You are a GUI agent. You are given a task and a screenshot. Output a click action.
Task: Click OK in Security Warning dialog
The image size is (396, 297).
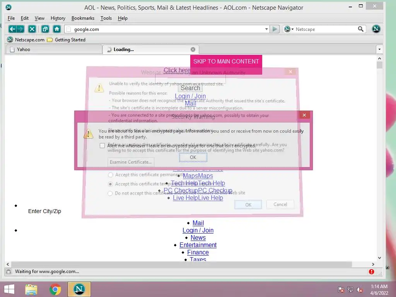coord(193,157)
